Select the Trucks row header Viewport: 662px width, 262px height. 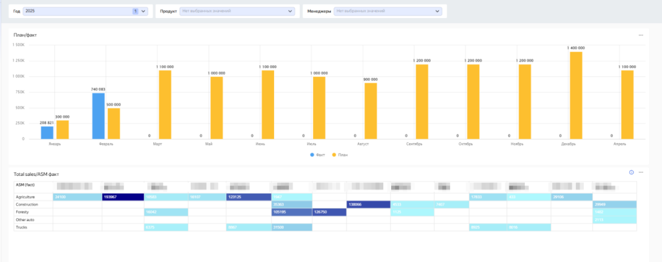point(21,227)
